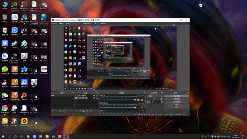247x139 pixels.
Task: Move selected source up with arrow
Action: tap(88, 111)
